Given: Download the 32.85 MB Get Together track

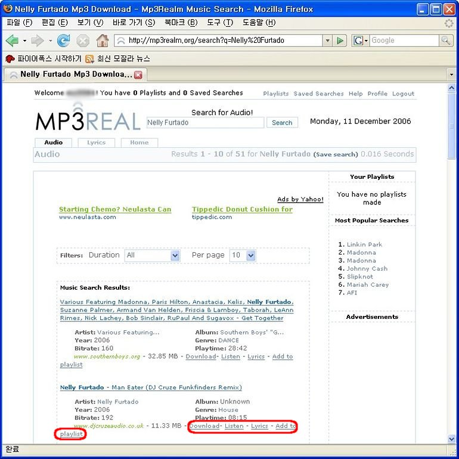Looking at the screenshot, I should (201, 356).
